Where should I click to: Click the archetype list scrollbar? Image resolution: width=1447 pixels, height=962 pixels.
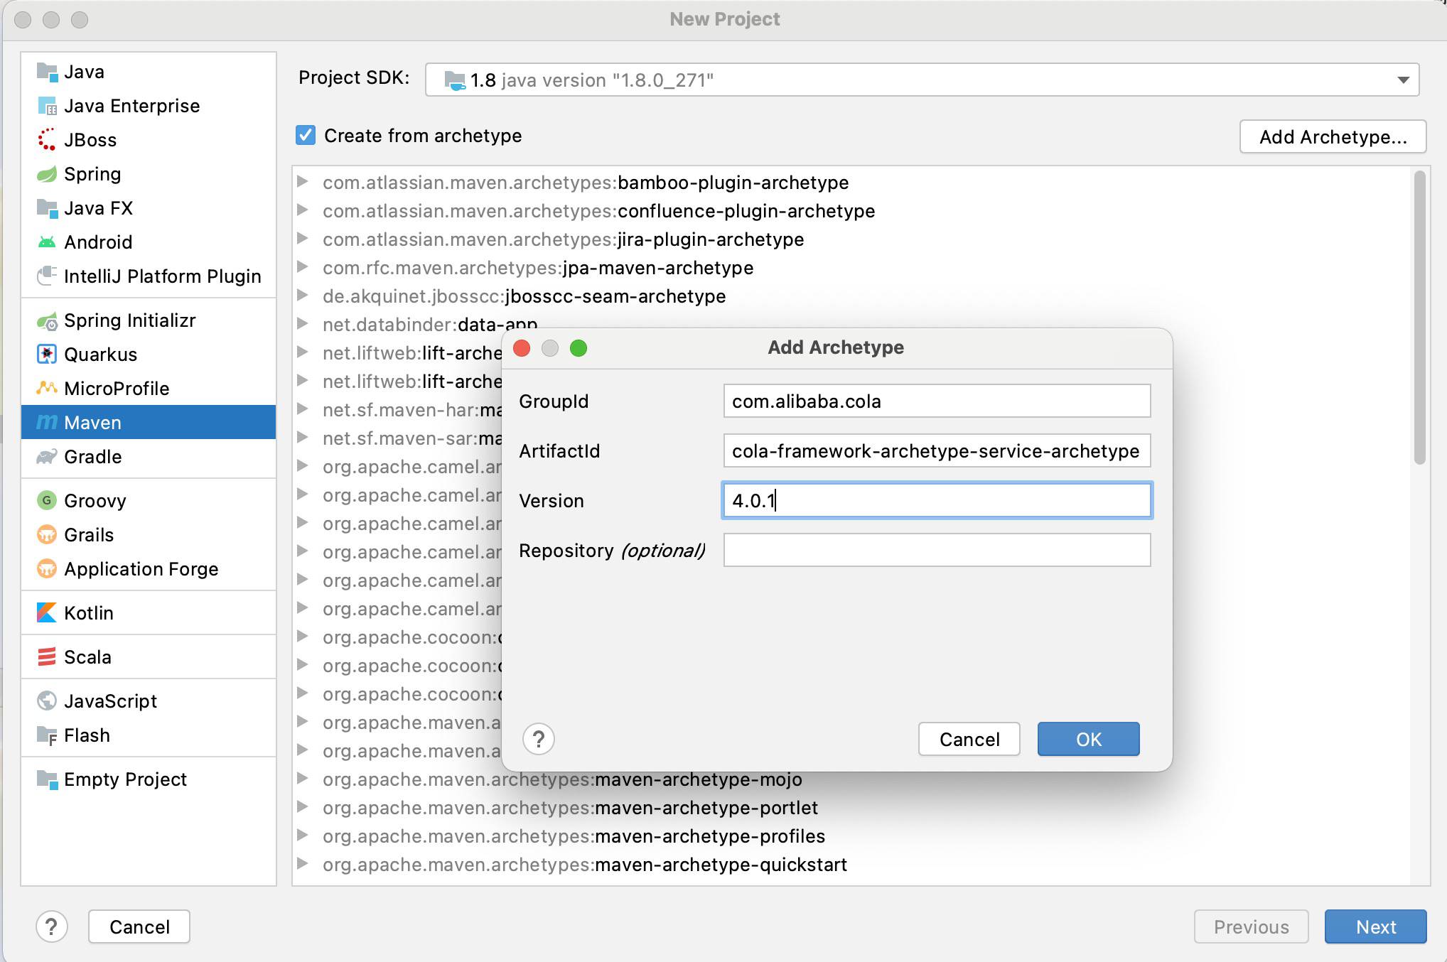tap(1420, 318)
